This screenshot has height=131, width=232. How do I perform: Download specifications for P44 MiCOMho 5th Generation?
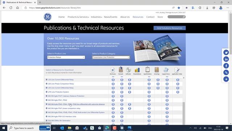149,121
